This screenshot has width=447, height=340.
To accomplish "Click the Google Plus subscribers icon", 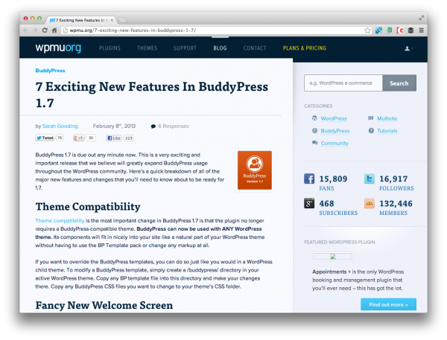I will (x=309, y=203).
